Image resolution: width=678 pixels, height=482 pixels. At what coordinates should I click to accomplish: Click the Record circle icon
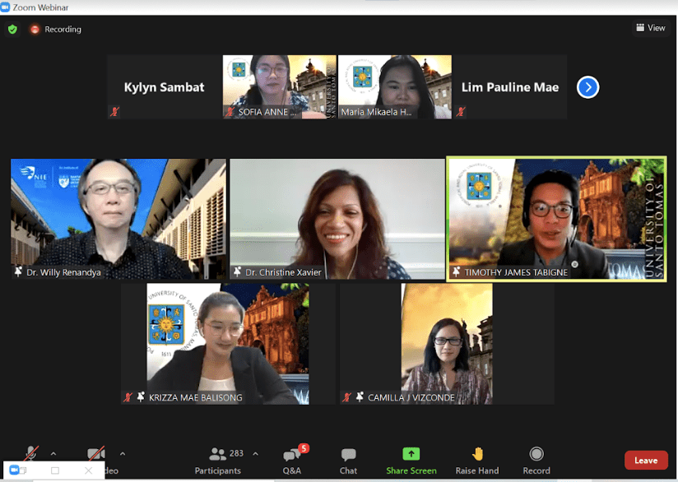click(x=536, y=454)
